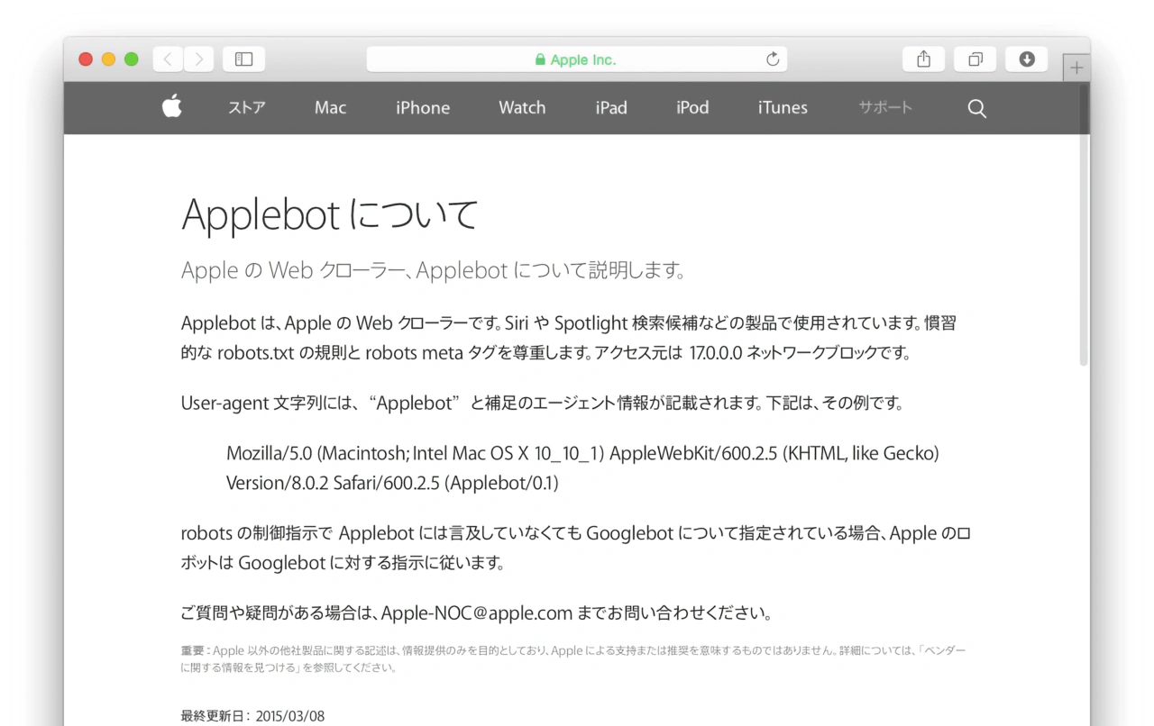Open the サポート navigation item
1154x726 pixels.
(x=885, y=108)
